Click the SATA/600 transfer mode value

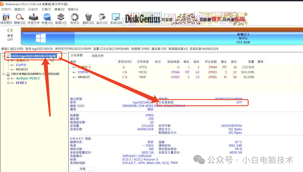(137, 156)
